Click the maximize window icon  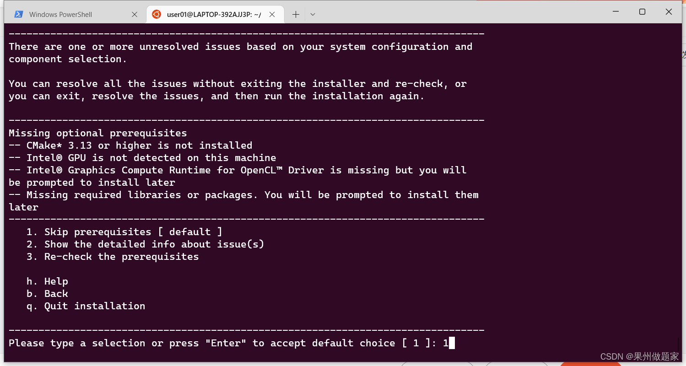[x=642, y=11]
